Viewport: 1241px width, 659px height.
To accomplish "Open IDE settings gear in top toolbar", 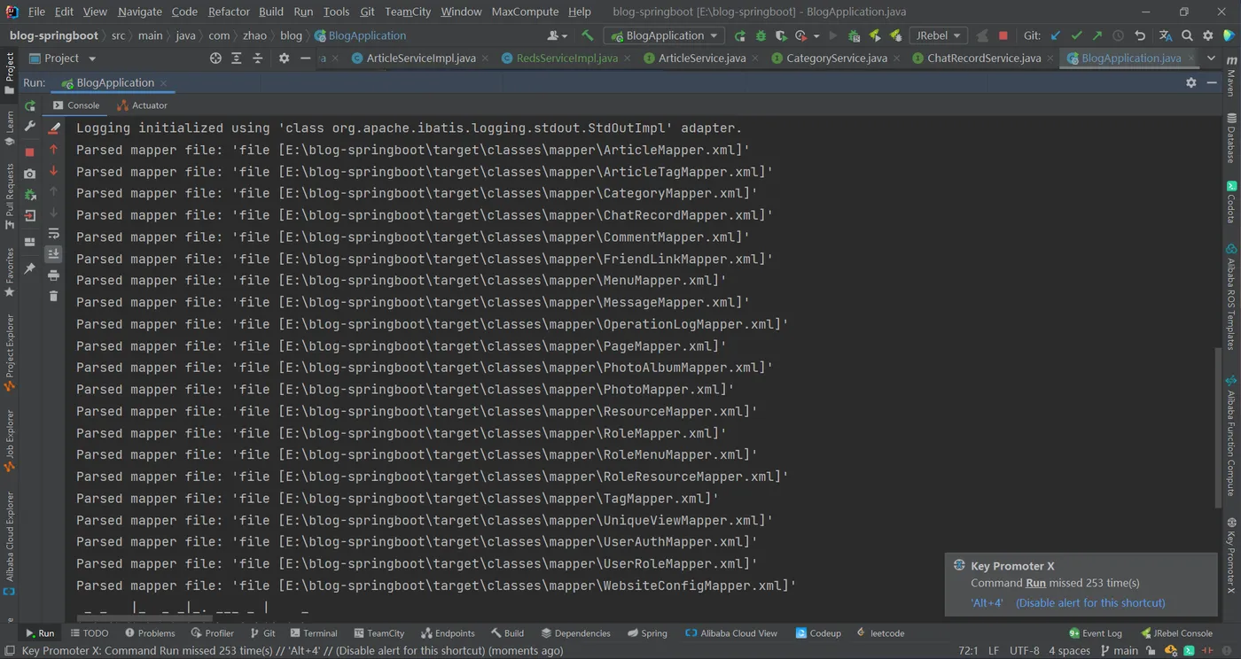I will click(1207, 35).
